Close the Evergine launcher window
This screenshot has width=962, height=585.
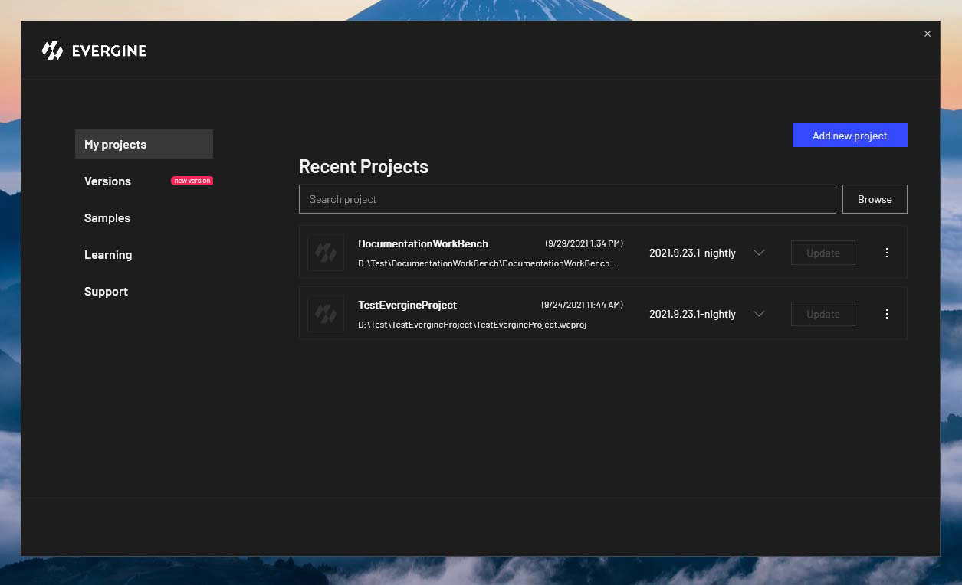click(928, 34)
